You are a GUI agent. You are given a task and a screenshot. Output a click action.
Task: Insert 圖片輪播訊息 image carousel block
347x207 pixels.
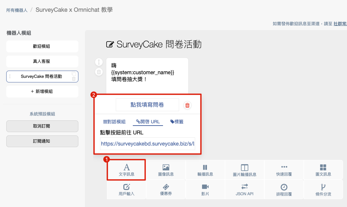244,170
